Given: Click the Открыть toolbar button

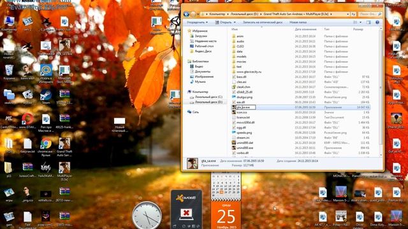Looking at the screenshot, I should 224,23.
